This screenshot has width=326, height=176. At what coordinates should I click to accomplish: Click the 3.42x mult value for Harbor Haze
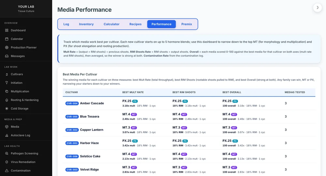pos(129,146)
